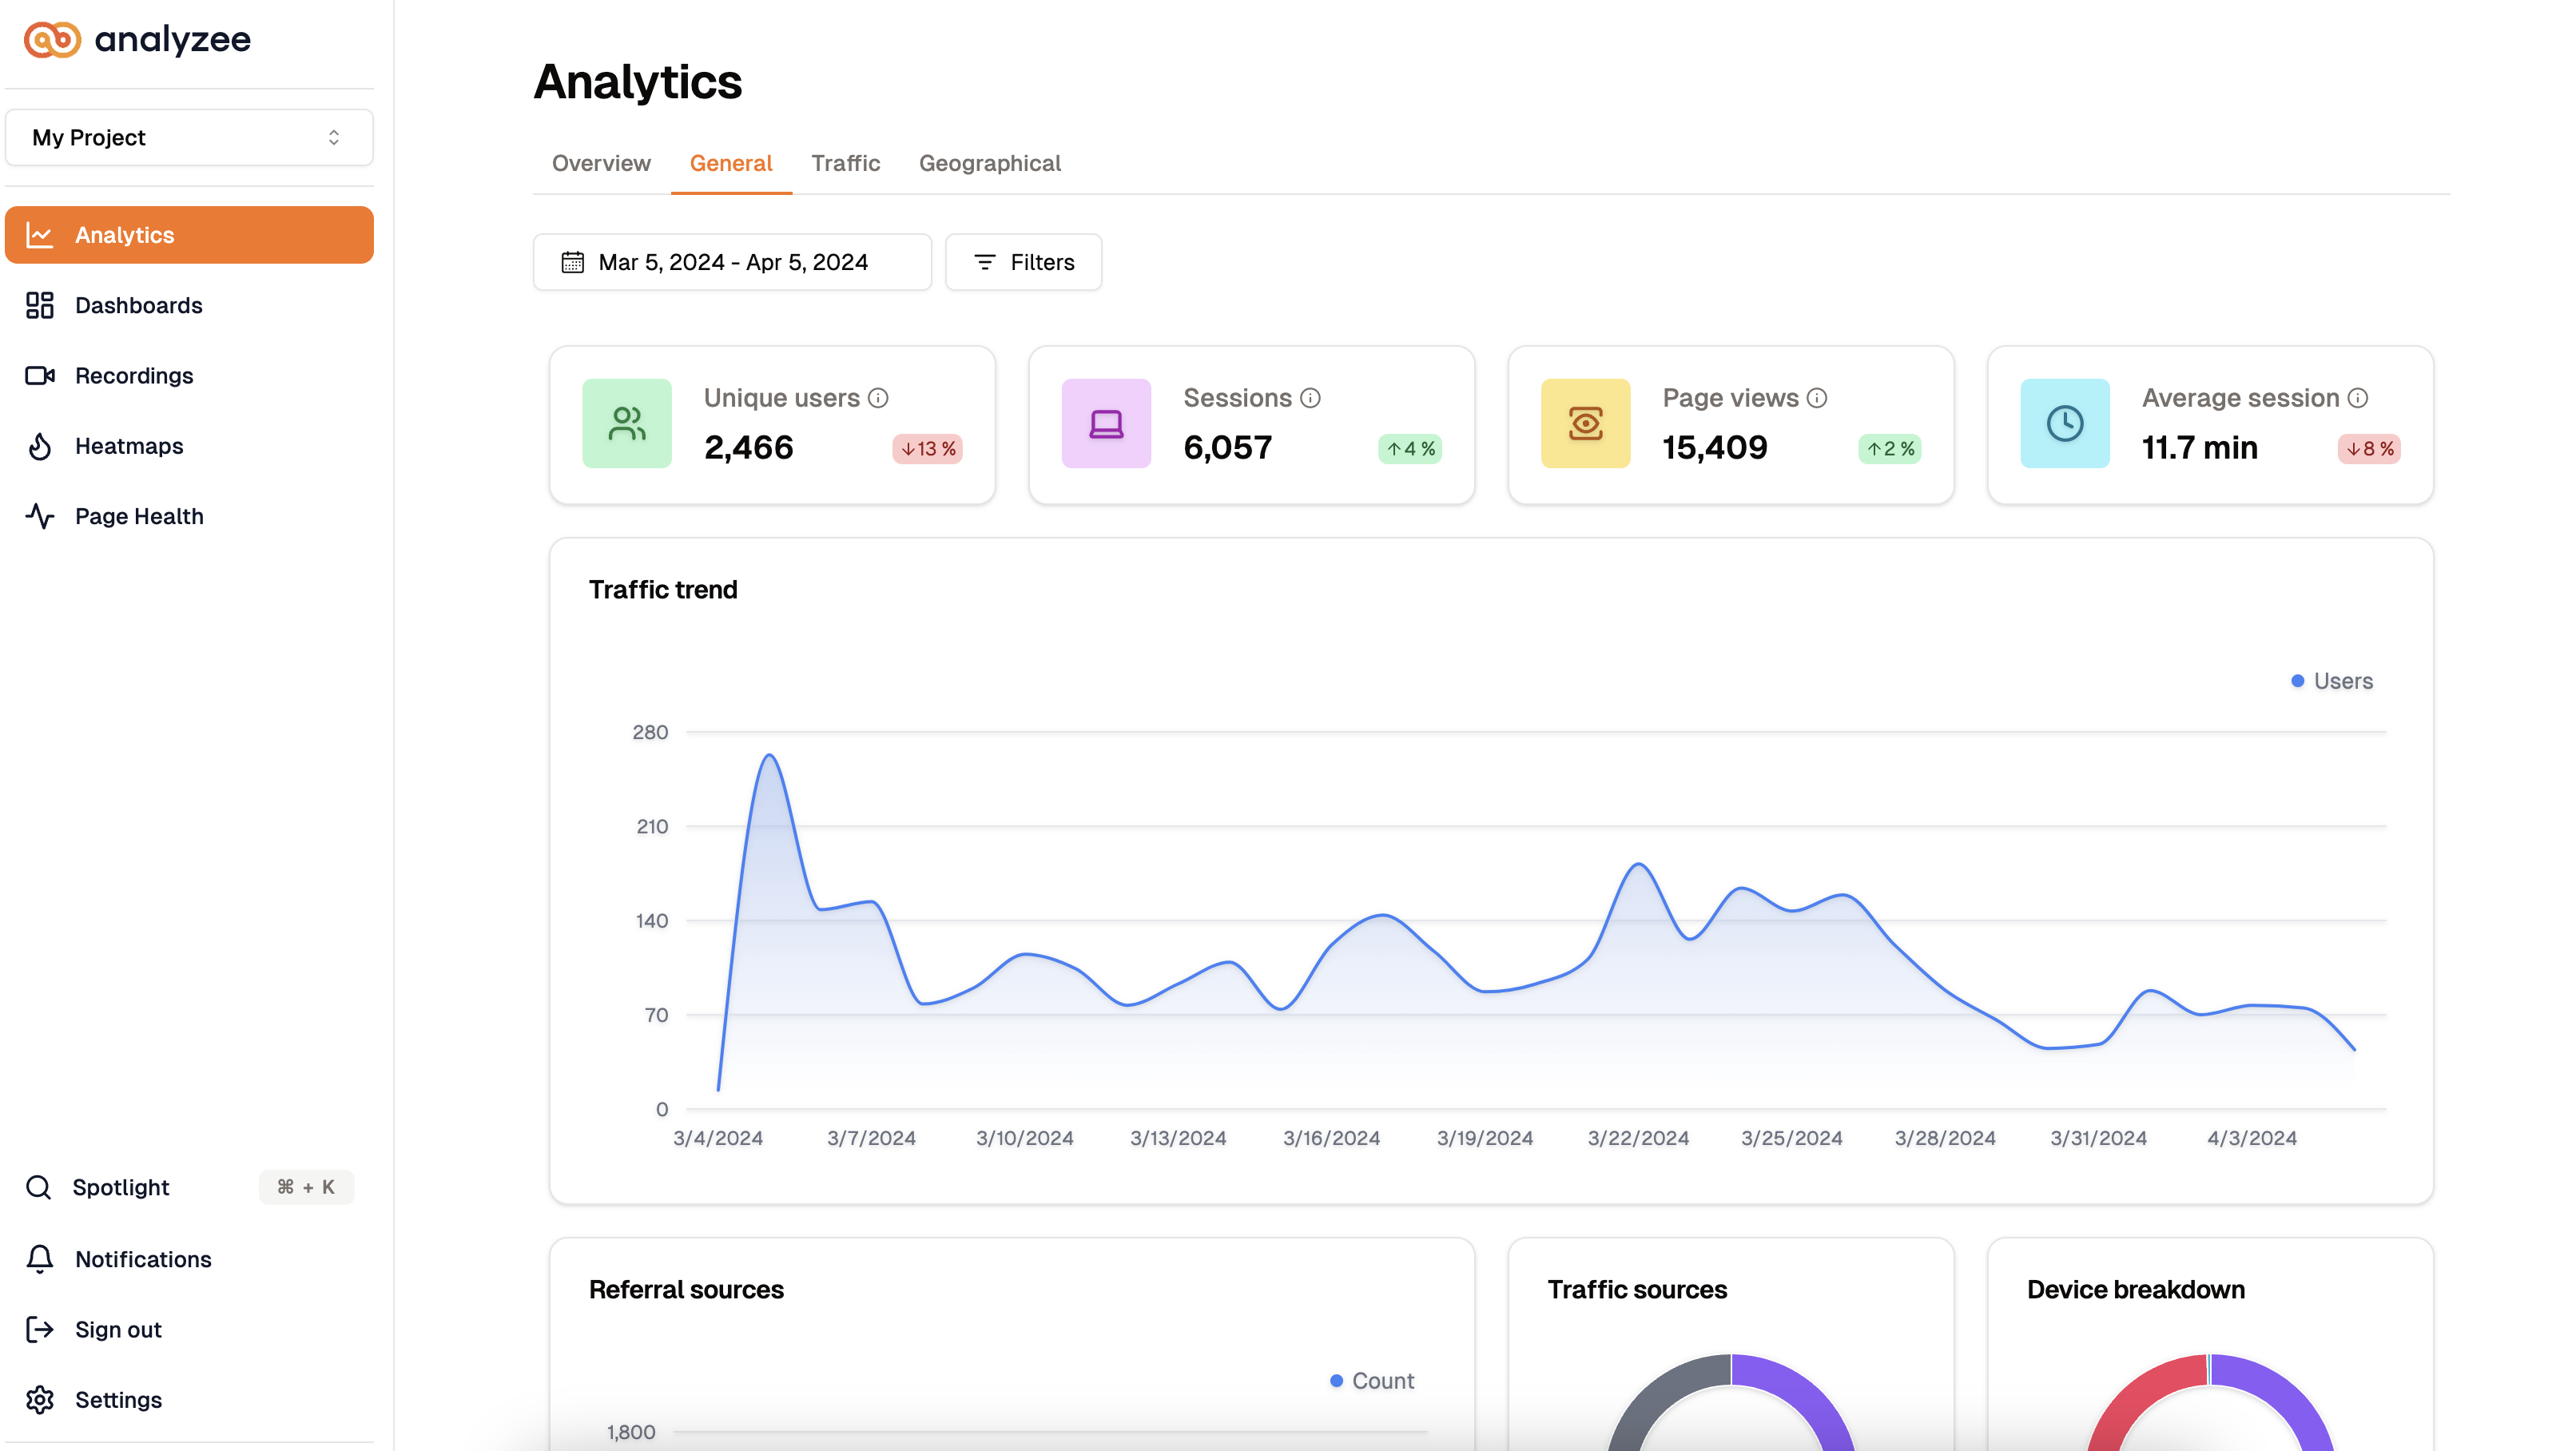Click the Unique users green people icon

[626, 423]
